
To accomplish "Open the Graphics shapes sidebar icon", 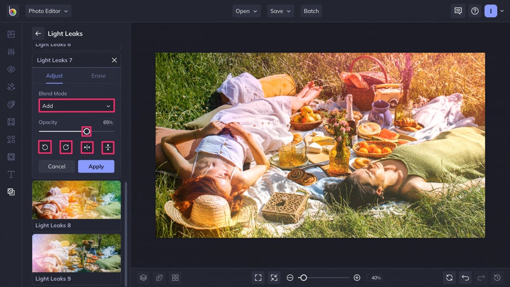I will point(11,139).
